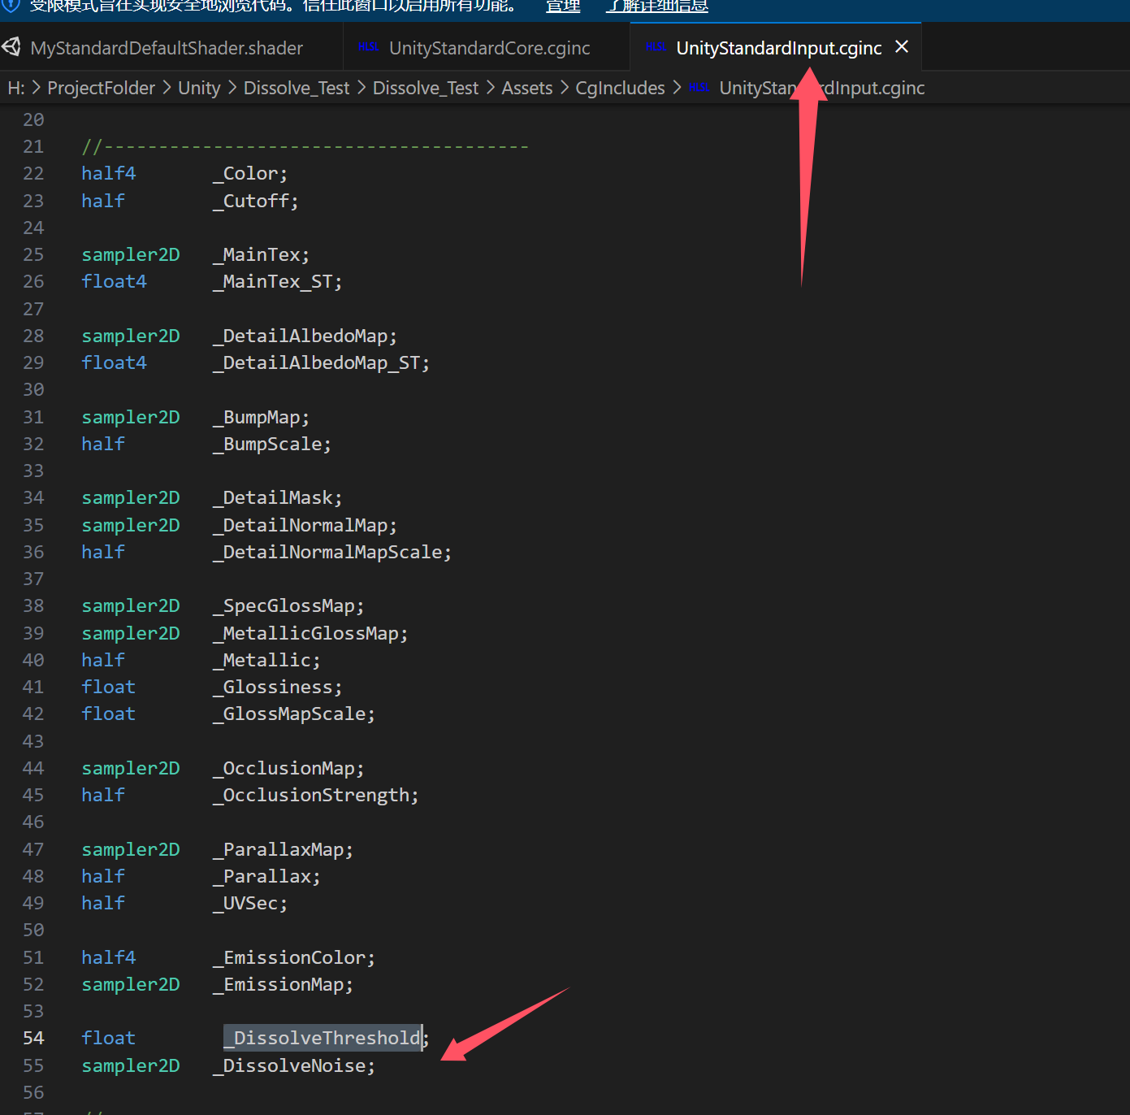The image size is (1130, 1115).
Task: Click the HLSL icon on UnityStandardCore.cginc tab
Action: point(368,47)
